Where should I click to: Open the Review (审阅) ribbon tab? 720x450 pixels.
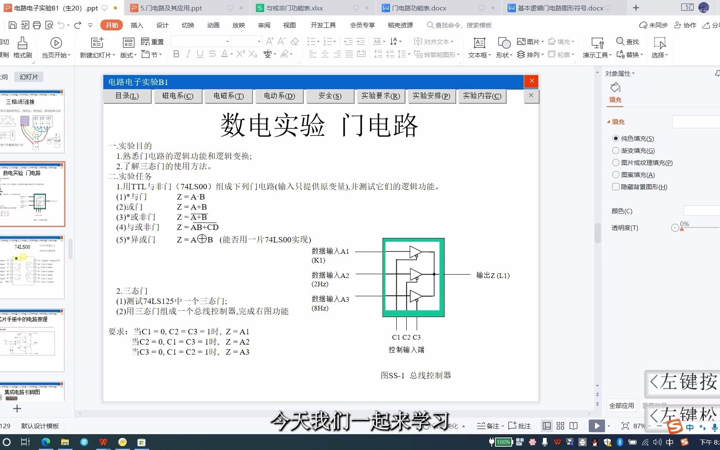point(264,25)
